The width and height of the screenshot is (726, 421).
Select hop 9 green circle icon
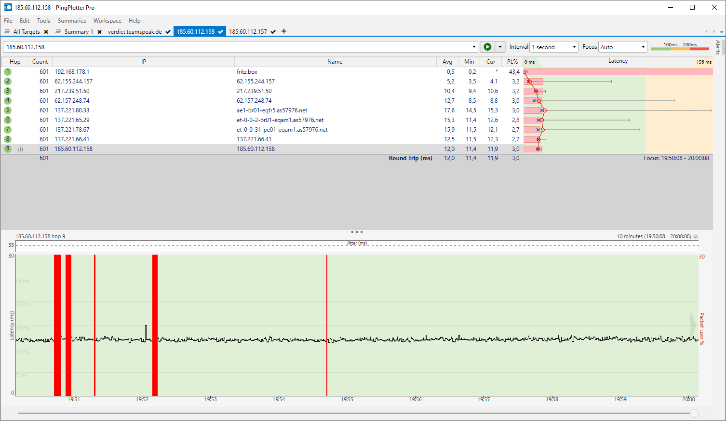point(8,149)
